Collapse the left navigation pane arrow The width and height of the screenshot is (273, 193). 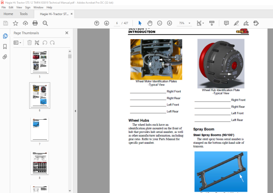pyautogui.click(x=75, y=111)
